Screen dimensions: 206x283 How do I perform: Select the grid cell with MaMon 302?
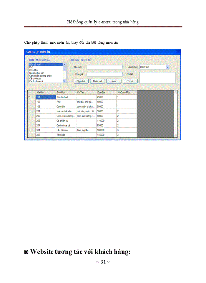pyautogui.click(x=46, y=135)
